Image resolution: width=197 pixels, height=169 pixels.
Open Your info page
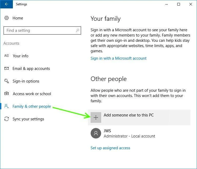(20, 56)
